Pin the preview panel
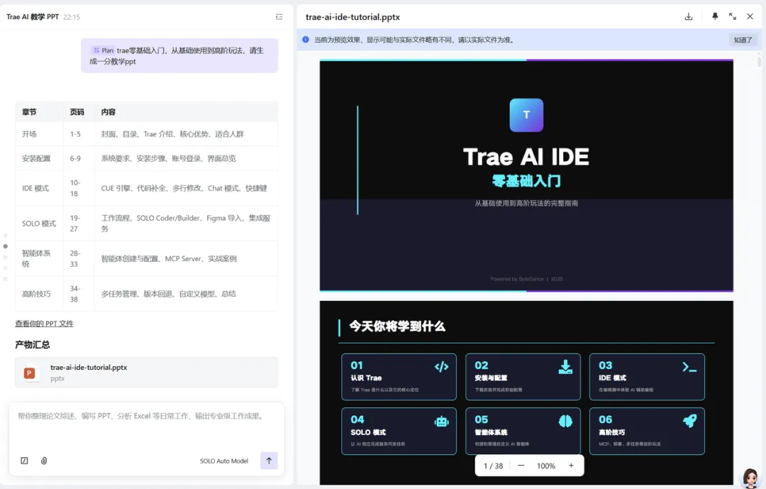The width and height of the screenshot is (766, 489). [x=715, y=16]
